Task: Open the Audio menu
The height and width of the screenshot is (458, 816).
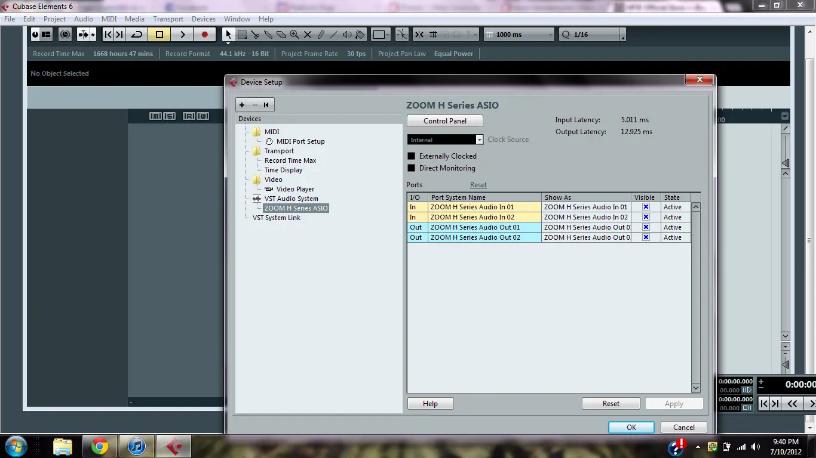Action: (84, 19)
